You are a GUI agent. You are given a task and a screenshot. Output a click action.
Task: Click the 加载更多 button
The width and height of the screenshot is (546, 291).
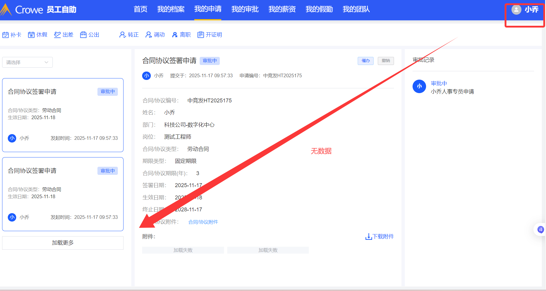pos(63,243)
